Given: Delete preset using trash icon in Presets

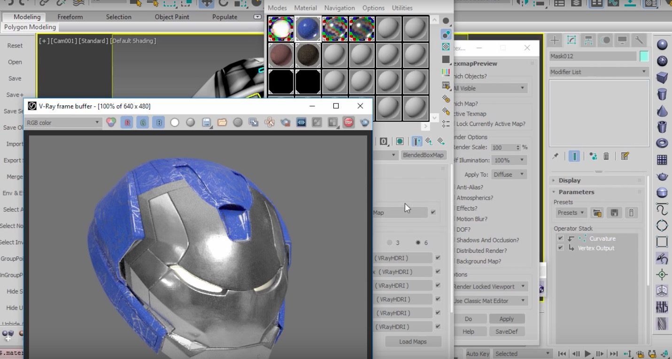Looking at the screenshot, I should [631, 213].
